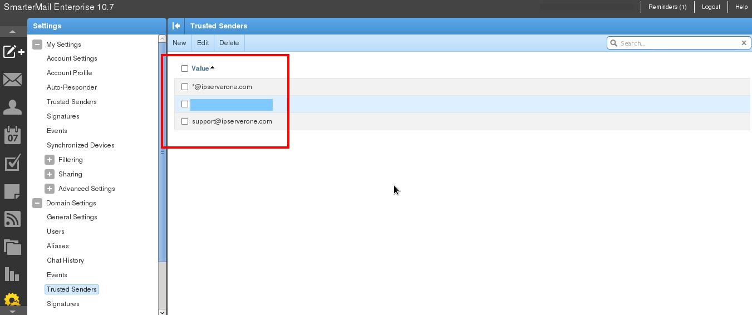Collapse the My Settings section
The height and width of the screenshot is (315, 752).
pos(37,45)
